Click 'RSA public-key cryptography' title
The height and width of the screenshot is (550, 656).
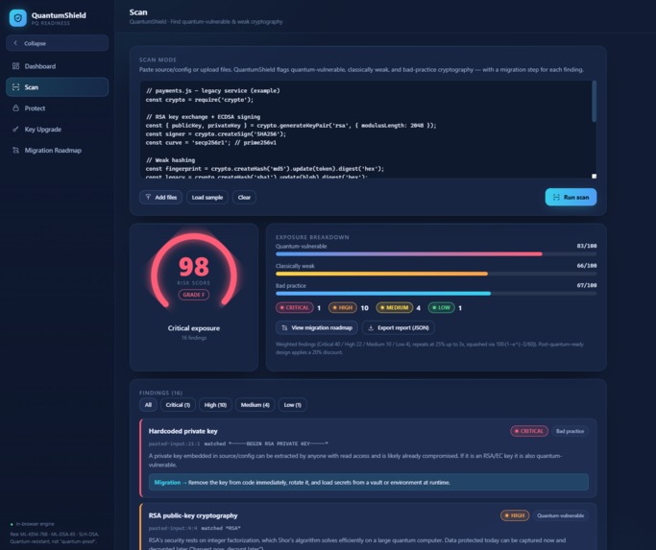tap(193, 515)
